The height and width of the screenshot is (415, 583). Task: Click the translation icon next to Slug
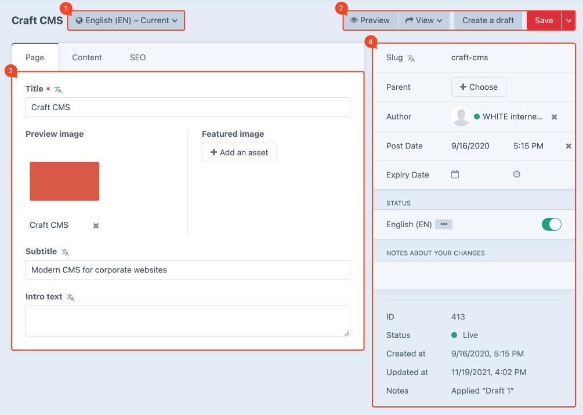click(411, 58)
